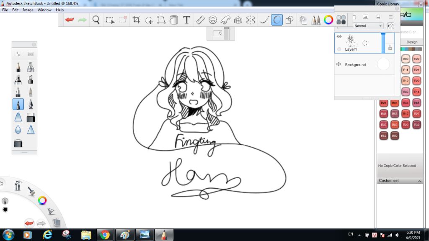Click the lagoon red Undo arrow
This screenshot has width=429, height=241.
coord(29,223)
